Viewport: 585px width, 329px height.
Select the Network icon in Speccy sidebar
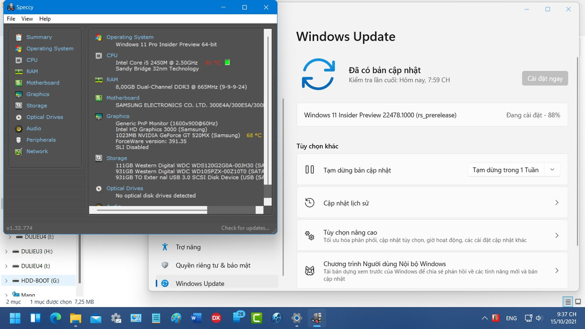tap(19, 151)
